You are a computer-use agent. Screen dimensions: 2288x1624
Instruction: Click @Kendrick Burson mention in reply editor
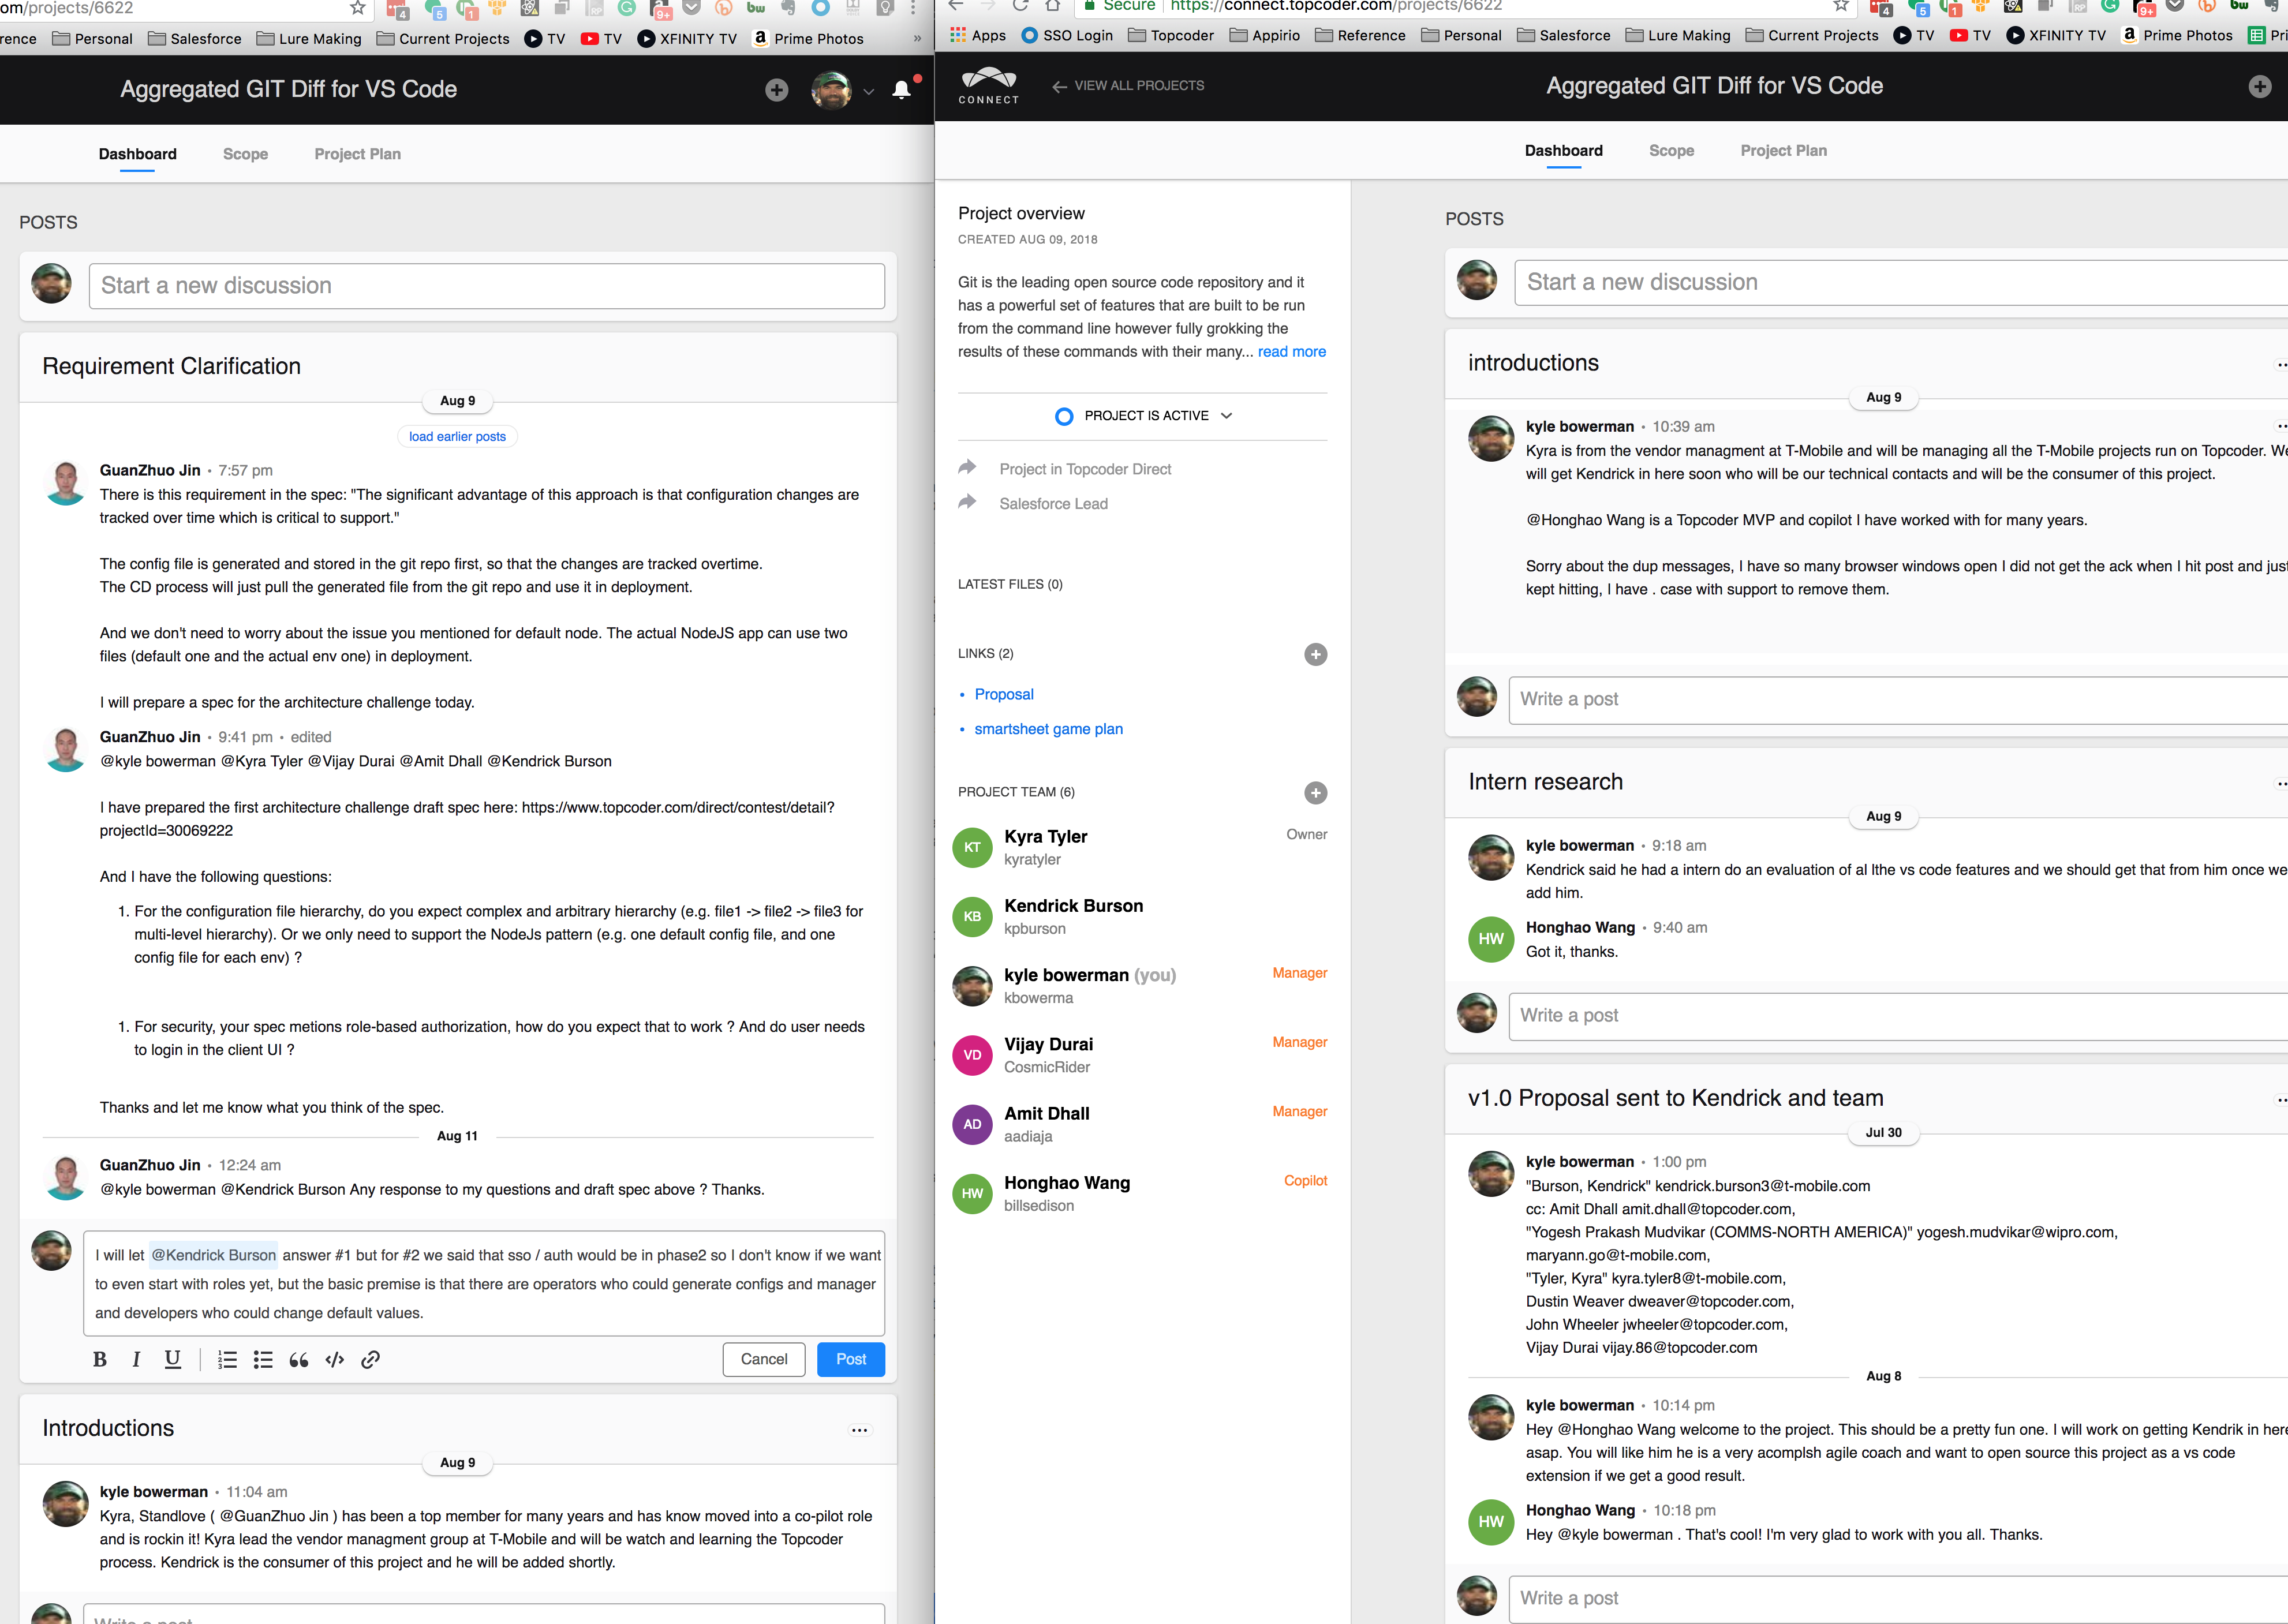point(213,1256)
